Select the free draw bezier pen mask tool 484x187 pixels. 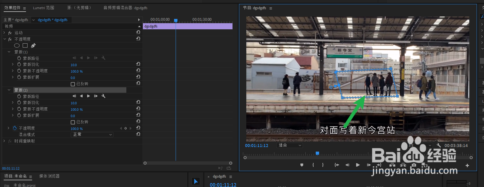(x=33, y=45)
